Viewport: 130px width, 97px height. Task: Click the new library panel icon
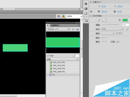pyautogui.click(x=77, y=29)
